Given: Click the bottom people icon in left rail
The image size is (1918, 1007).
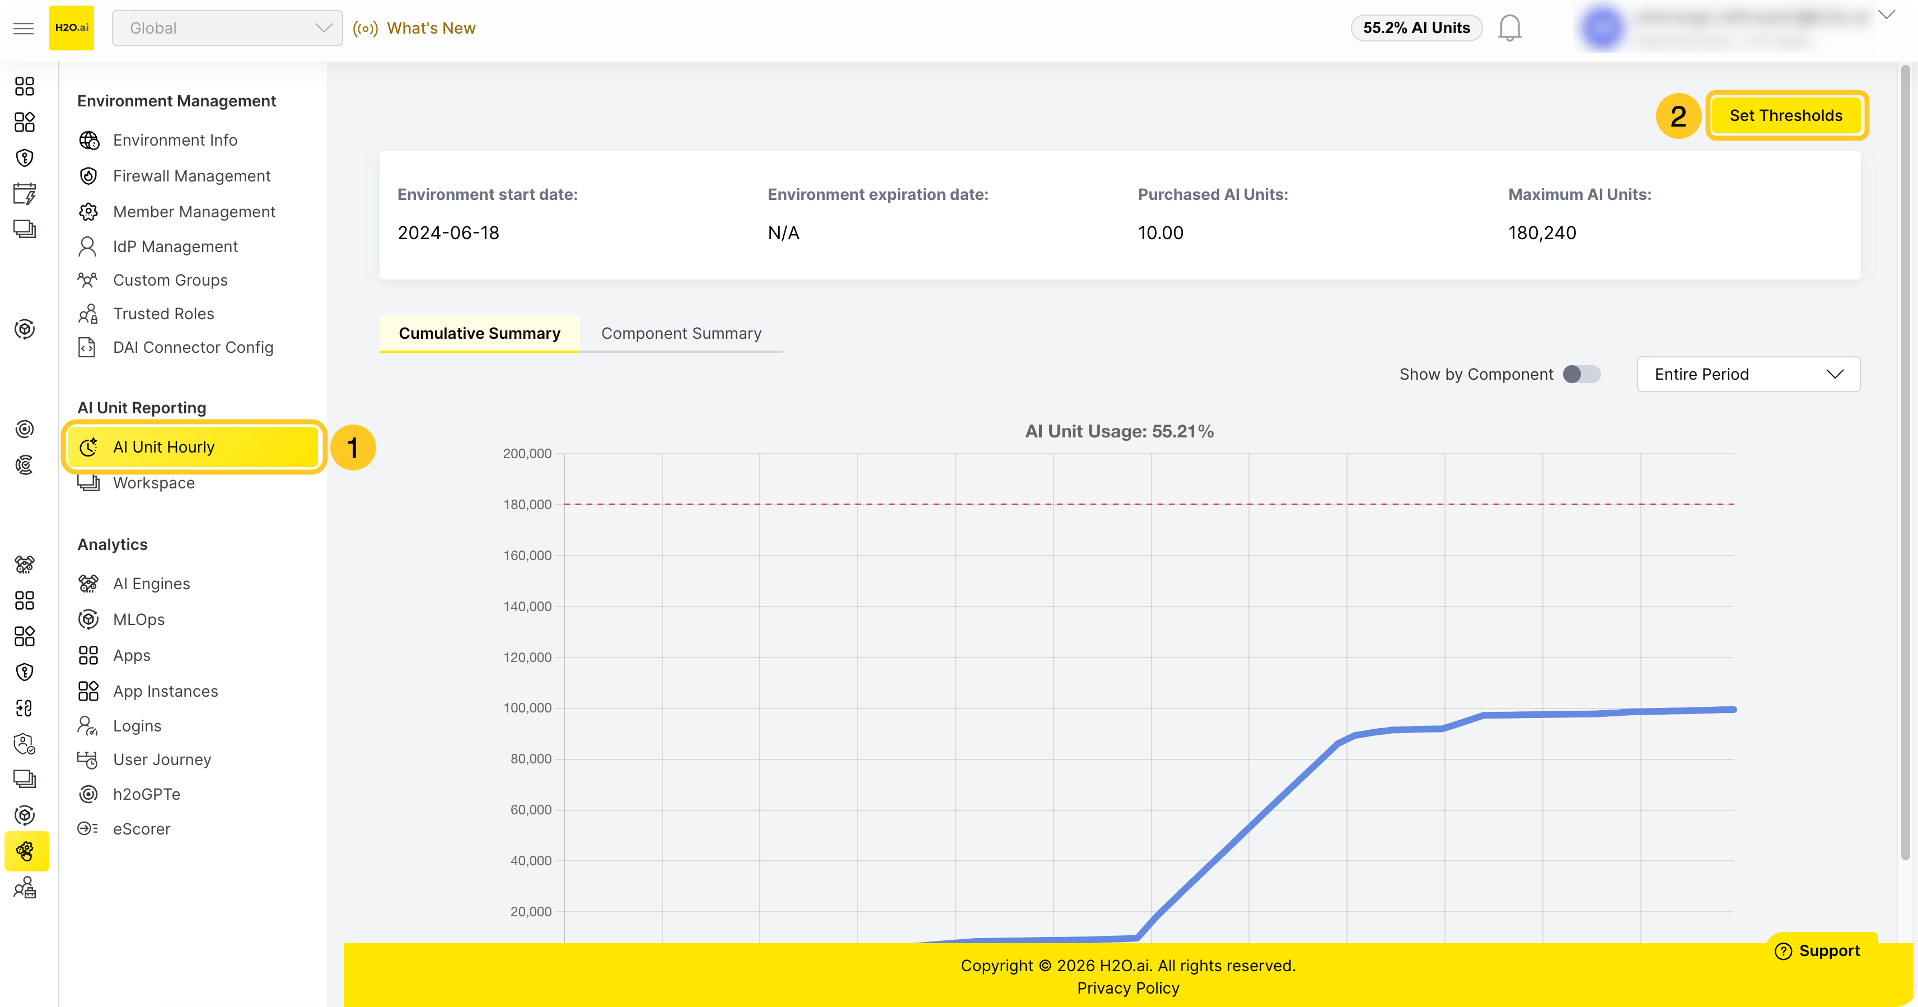Looking at the screenshot, I should pyautogui.click(x=25, y=887).
